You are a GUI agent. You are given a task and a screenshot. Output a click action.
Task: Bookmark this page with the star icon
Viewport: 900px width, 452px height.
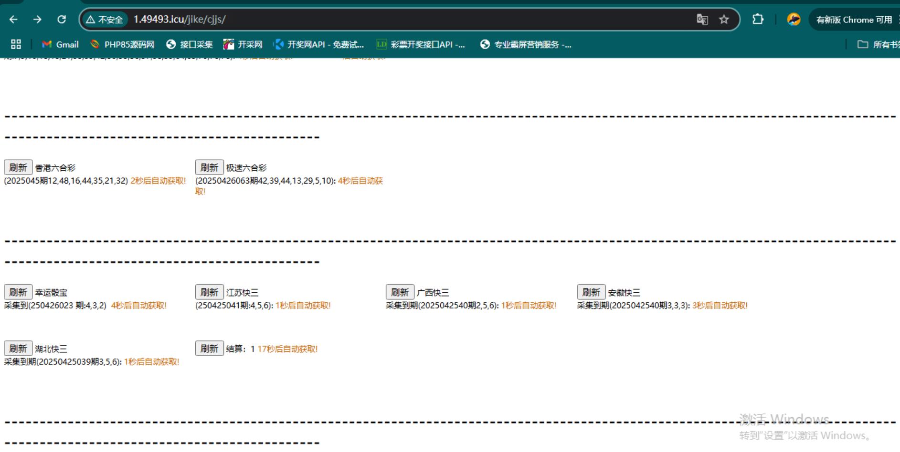point(724,20)
